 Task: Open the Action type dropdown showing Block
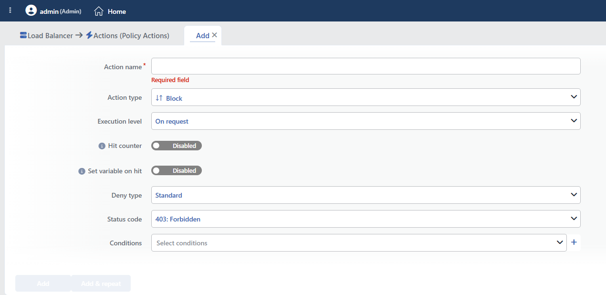coord(366,97)
